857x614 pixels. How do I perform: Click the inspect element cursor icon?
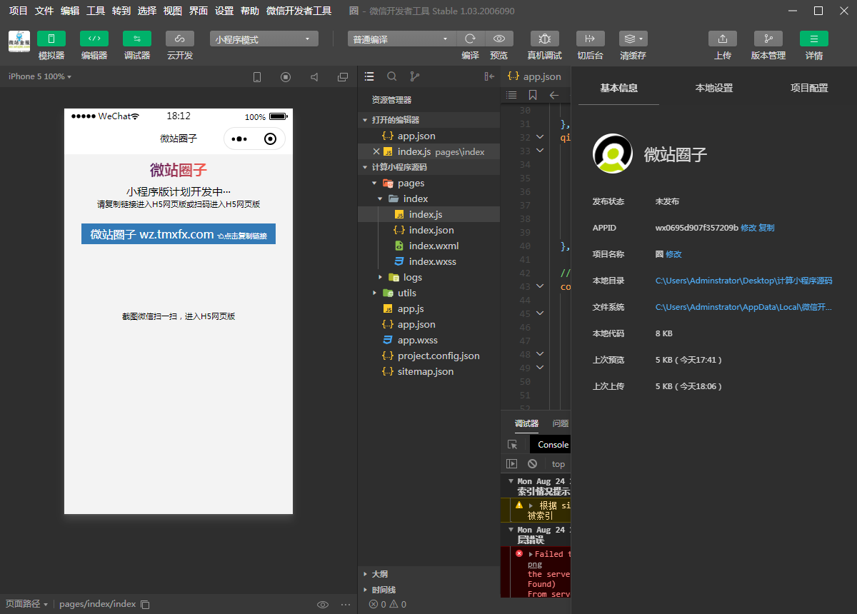(x=512, y=444)
